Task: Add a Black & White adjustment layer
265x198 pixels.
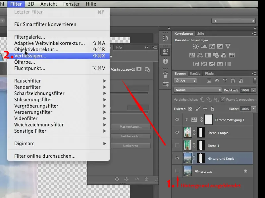Action: [x=208, y=55]
